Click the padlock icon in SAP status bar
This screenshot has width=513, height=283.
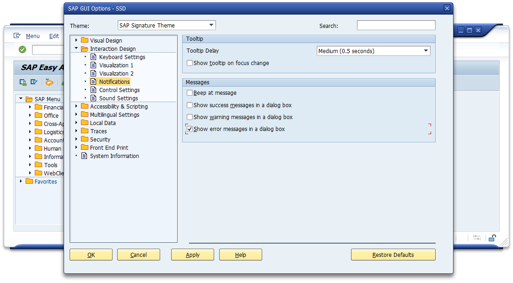[x=492, y=238]
